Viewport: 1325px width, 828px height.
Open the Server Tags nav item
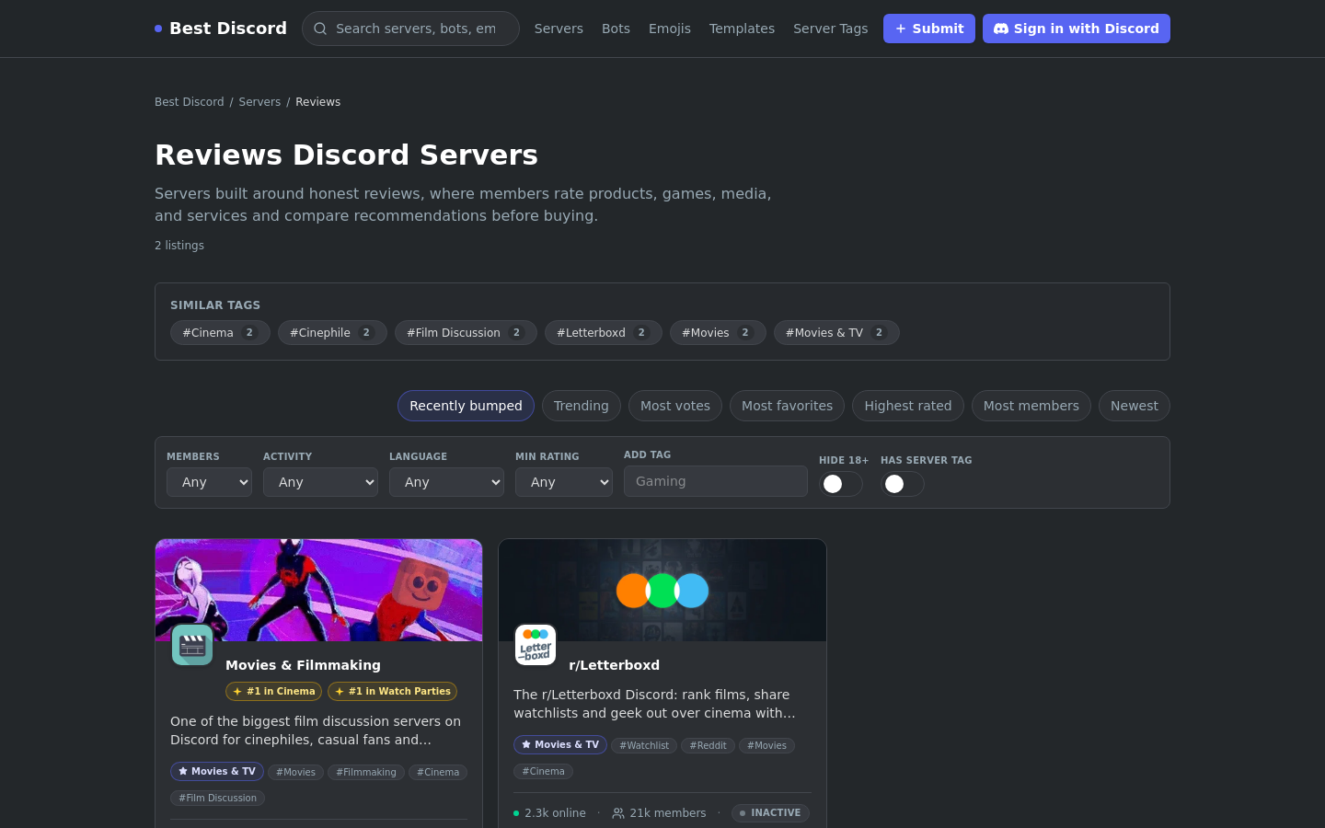830,29
